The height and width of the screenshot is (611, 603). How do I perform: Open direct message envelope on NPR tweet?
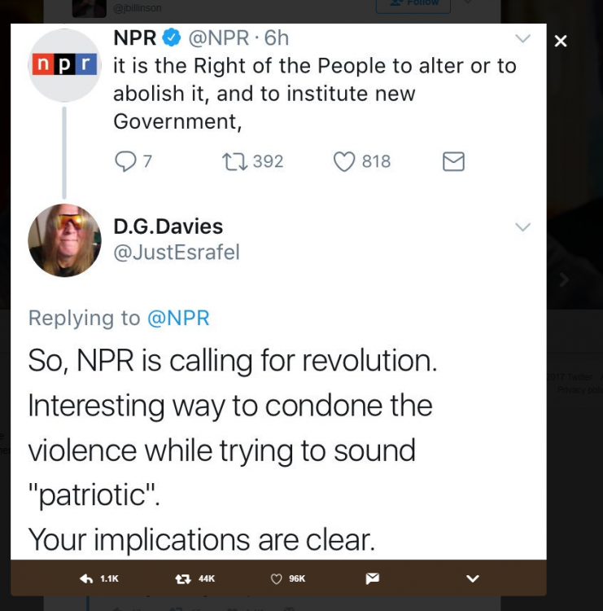[x=453, y=161]
